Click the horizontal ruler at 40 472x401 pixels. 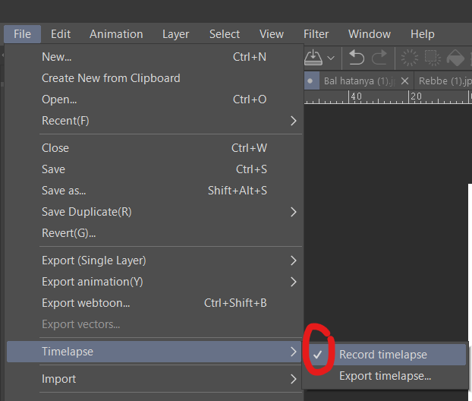[x=356, y=96]
